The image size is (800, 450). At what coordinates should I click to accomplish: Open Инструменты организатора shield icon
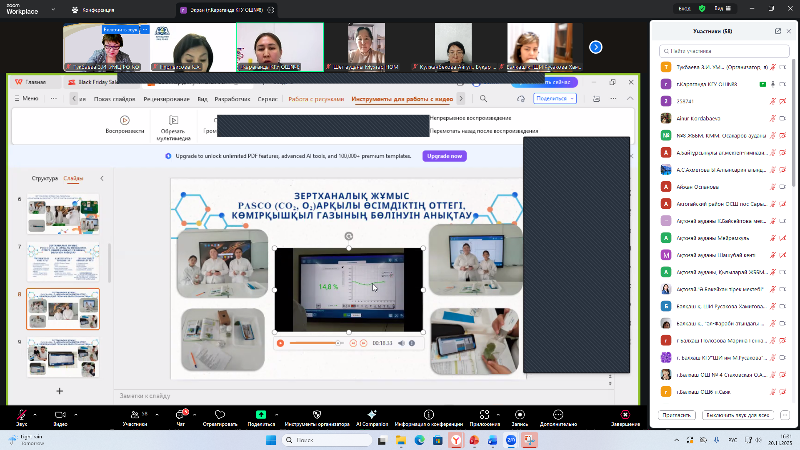point(317,415)
